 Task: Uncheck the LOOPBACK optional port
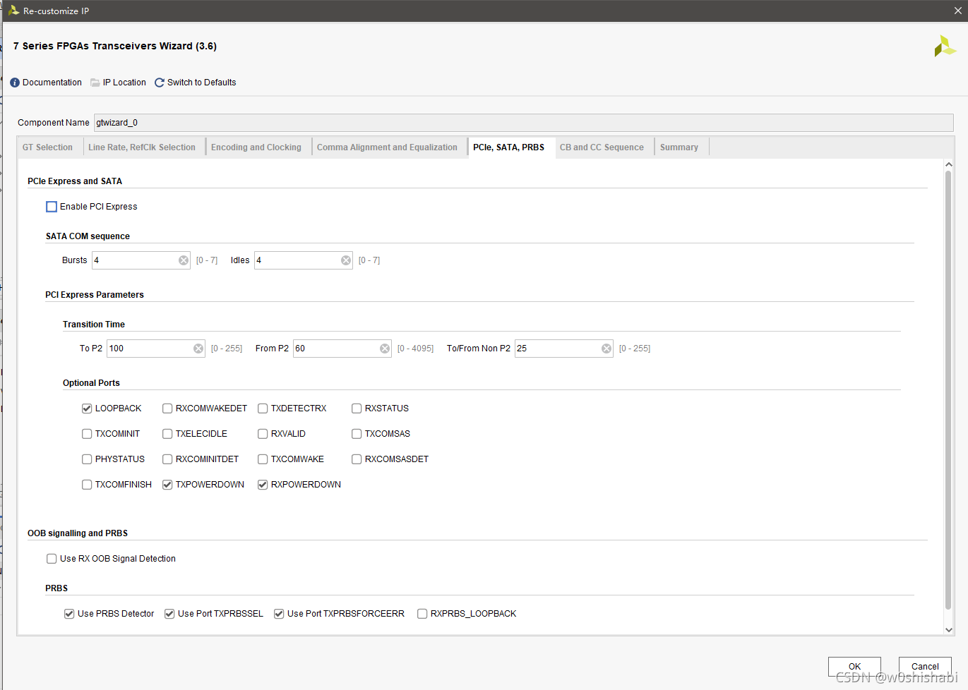(87, 408)
